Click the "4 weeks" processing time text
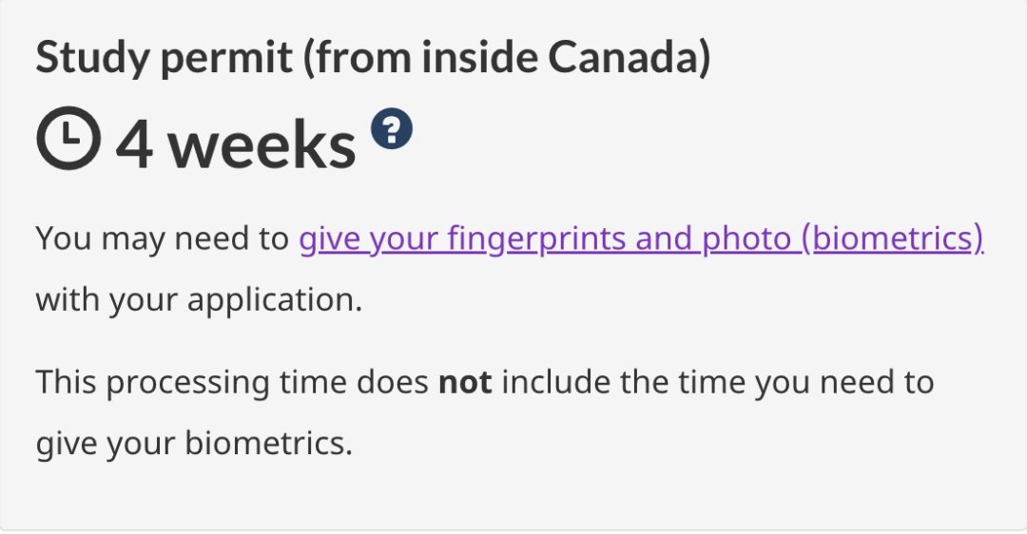The height and width of the screenshot is (534, 1027). pyautogui.click(x=236, y=144)
